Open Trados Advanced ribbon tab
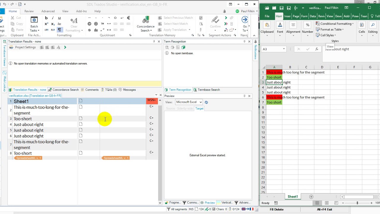Screen dimensions: 380x214 (48, 11)
